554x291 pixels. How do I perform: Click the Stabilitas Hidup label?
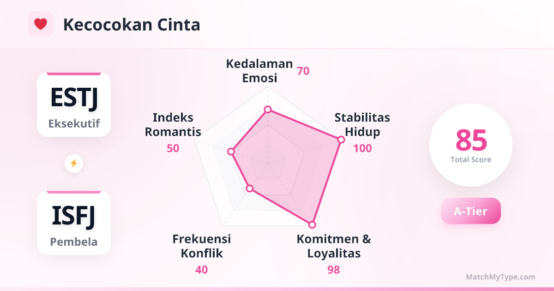pos(362,125)
